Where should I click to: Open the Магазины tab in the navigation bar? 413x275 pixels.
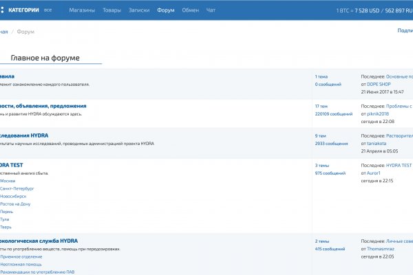point(82,10)
